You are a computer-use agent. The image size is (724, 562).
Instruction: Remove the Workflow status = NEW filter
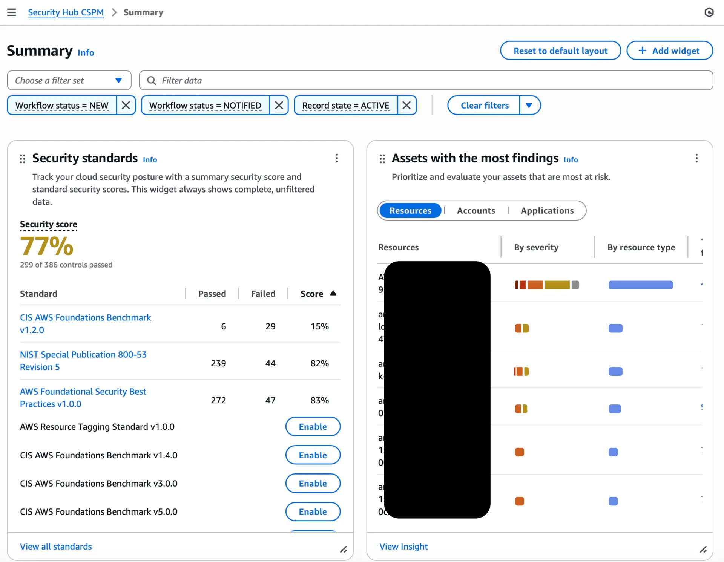pos(126,105)
